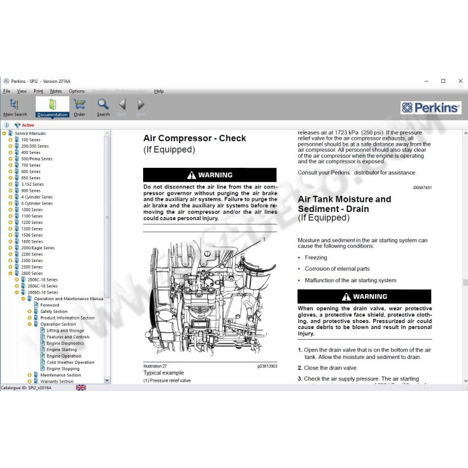Click the Engine Diagnostics page icon
This screenshot has height=468, width=468.
coord(42,343)
